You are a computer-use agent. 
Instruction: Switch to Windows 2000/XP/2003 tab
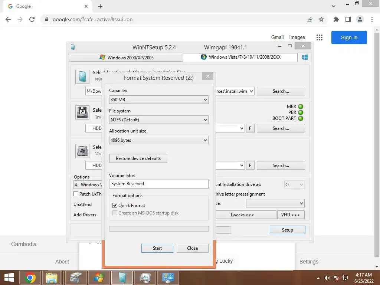pyautogui.click(x=126, y=58)
